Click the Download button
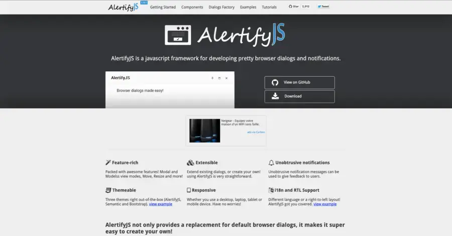 coord(299,96)
